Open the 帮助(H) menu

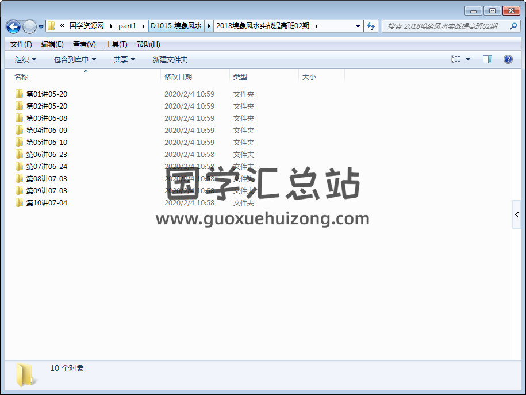(x=148, y=44)
